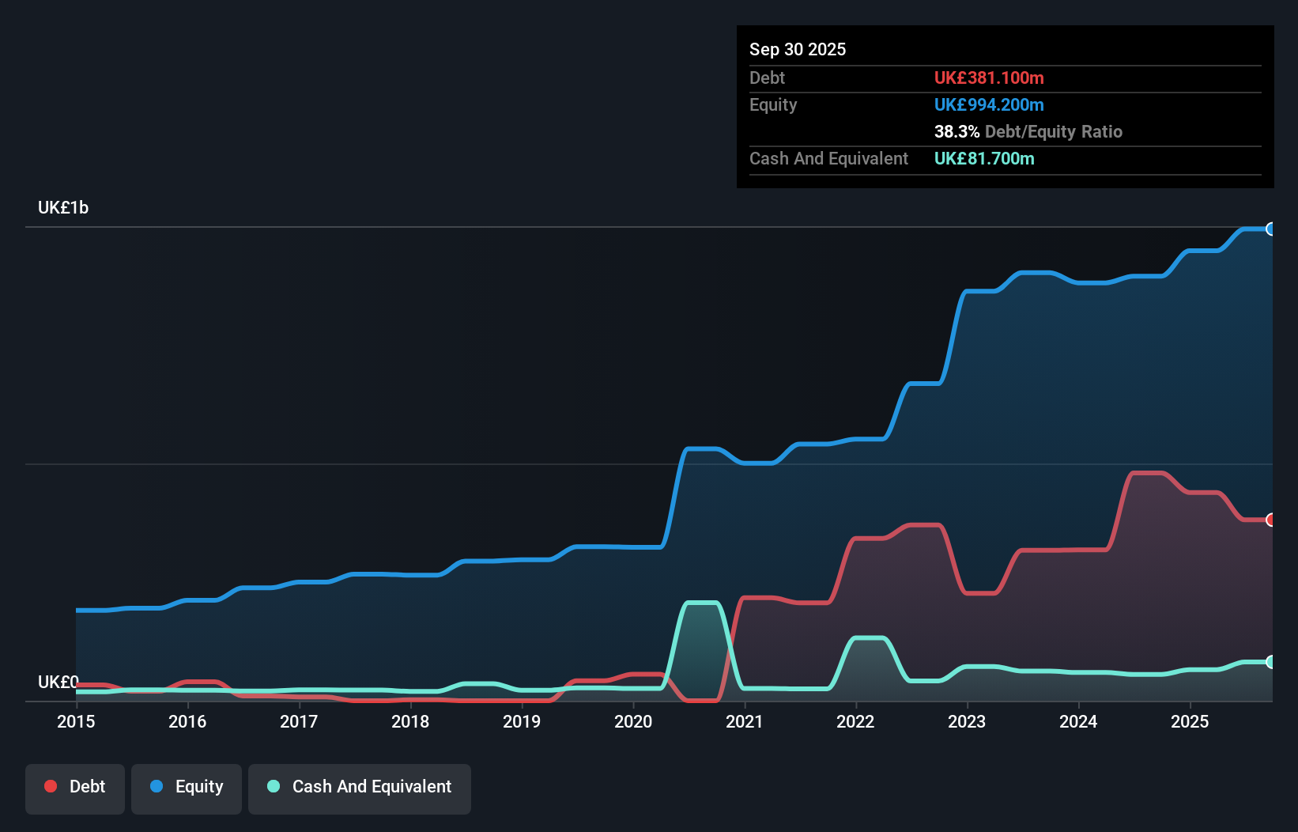The image size is (1298, 832).
Task: Toggle the Equity series via its legend chip
Action: click(x=186, y=788)
